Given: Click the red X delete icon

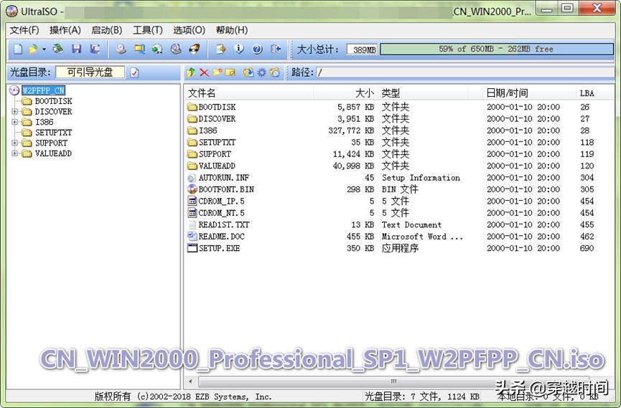Looking at the screenshot, I should [x=205, y=72].
